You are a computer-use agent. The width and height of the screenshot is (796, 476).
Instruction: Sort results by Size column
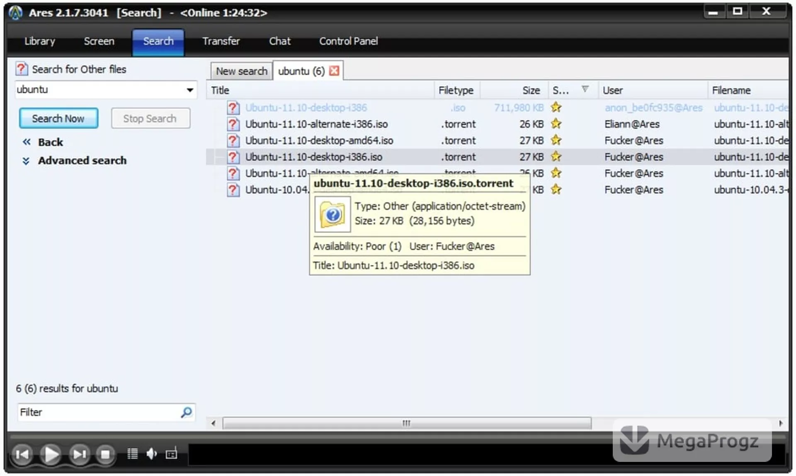coord(514,90)
